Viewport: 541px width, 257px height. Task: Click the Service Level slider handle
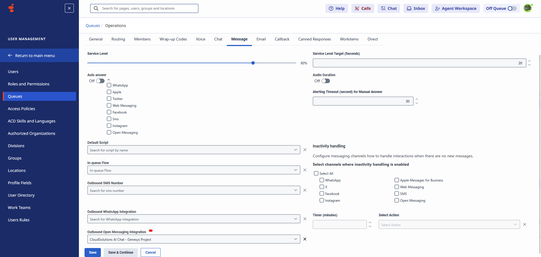click(253, 63)
